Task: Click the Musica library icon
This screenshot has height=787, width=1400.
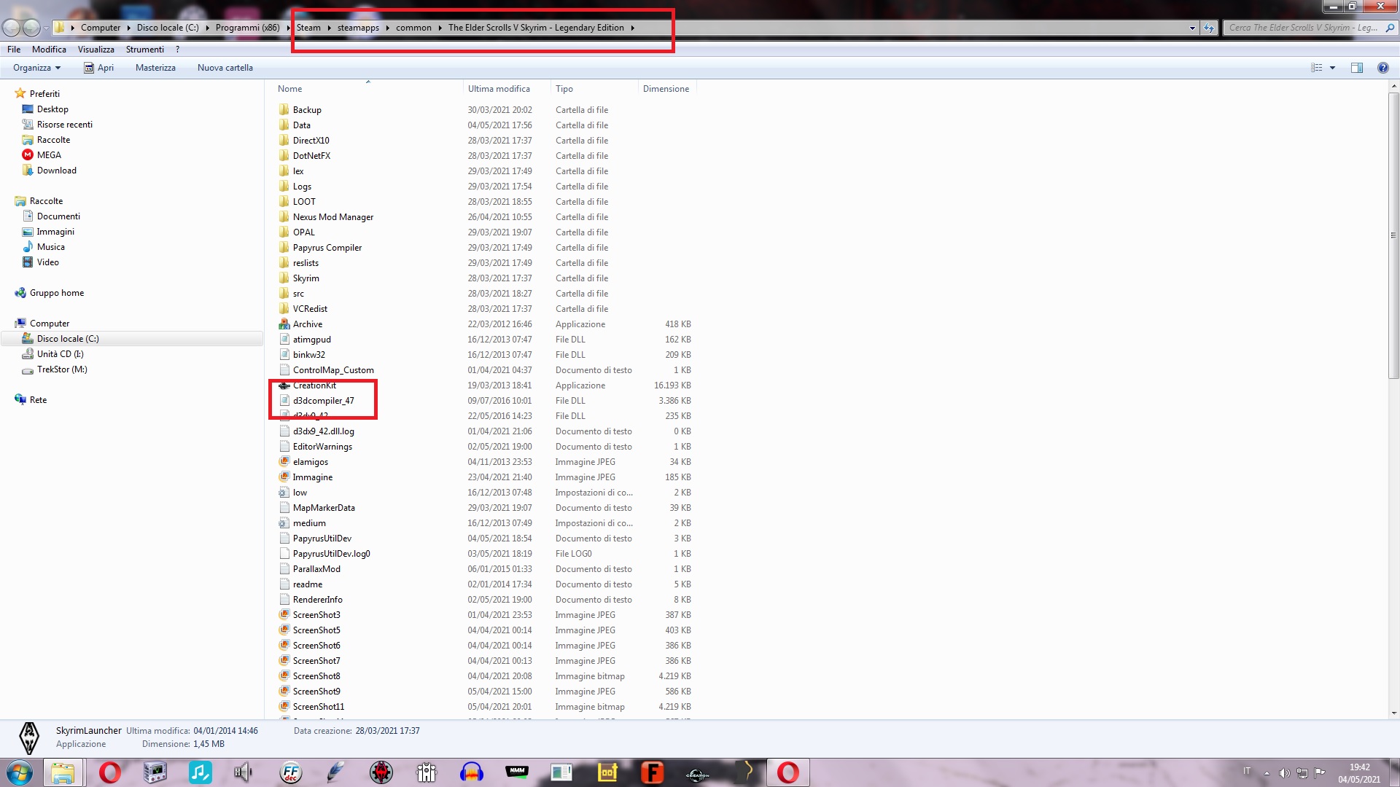Action: click(x=28, y=246)
